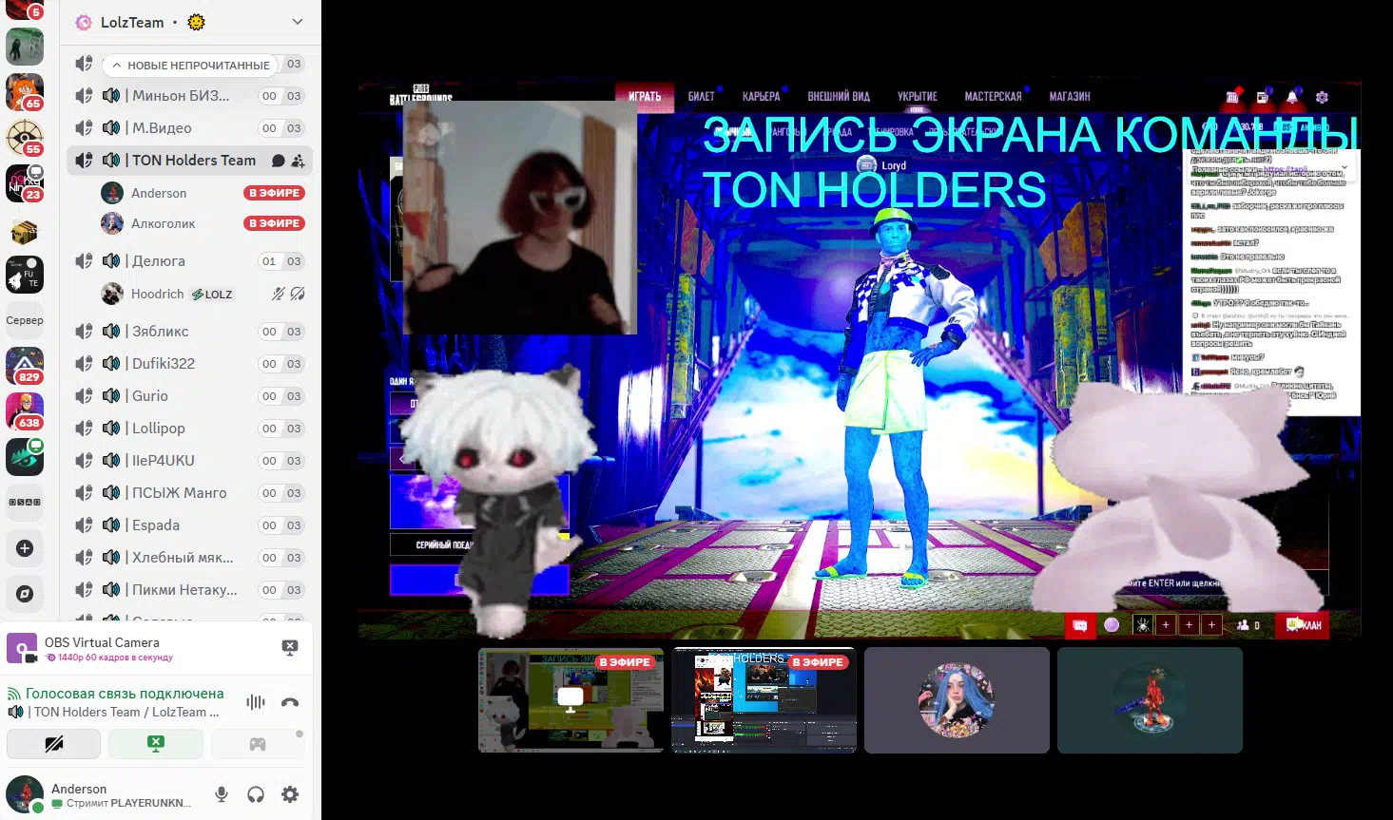The width and height of the screenshot is (1393, 820).
Task: Click ИГРАТЬ tab in streamed PUBG menu
Action: [645, 96]
